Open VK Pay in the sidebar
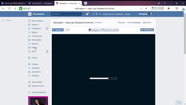Image resolution: width=186 pixels, height=105 pixels. 34,58
